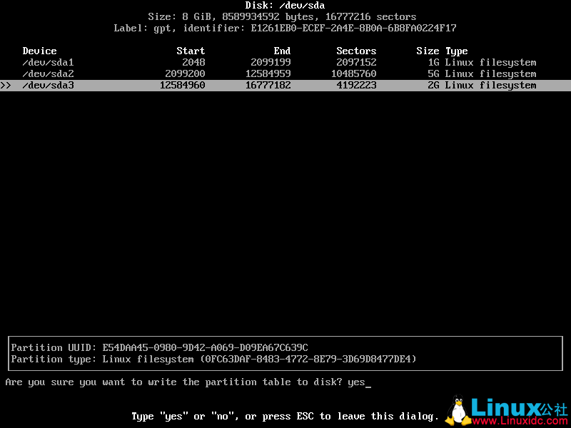Viewport: 571px width, 428px height.
Task: Click start sector value 2048
Action: (193, 62)
